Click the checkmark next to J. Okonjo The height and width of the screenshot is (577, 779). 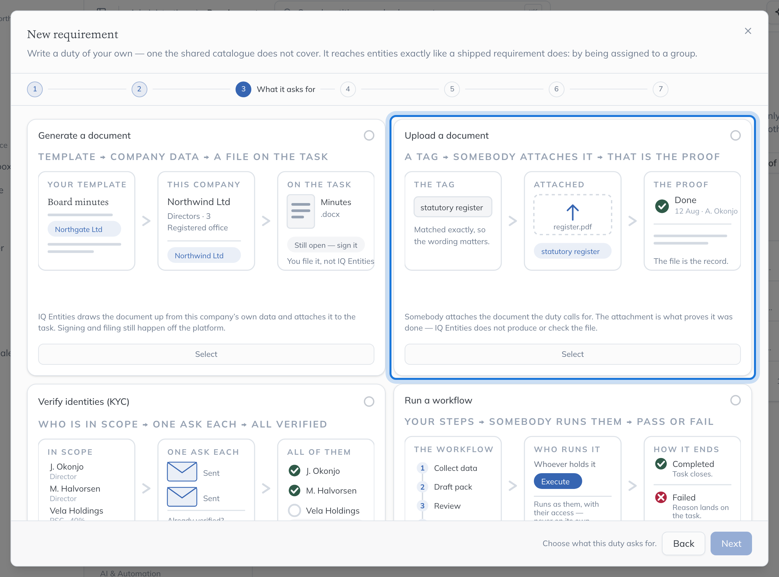[294, 471]
